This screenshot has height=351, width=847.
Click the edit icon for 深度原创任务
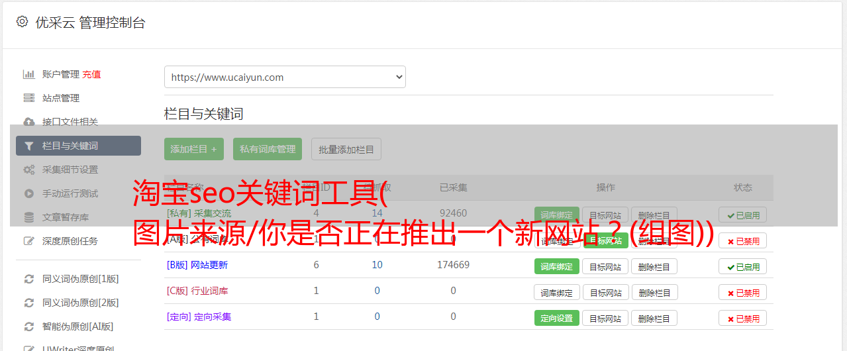click(29, 241)
